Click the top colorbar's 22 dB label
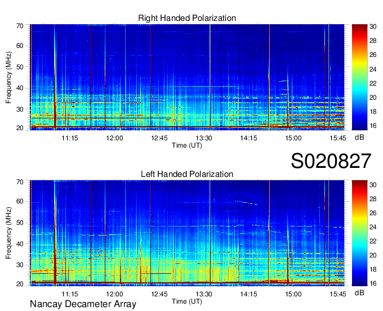 pos(373,83)
